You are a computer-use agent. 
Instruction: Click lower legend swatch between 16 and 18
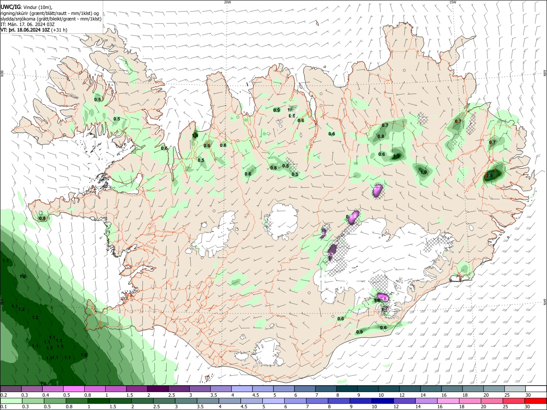(449, 401)
